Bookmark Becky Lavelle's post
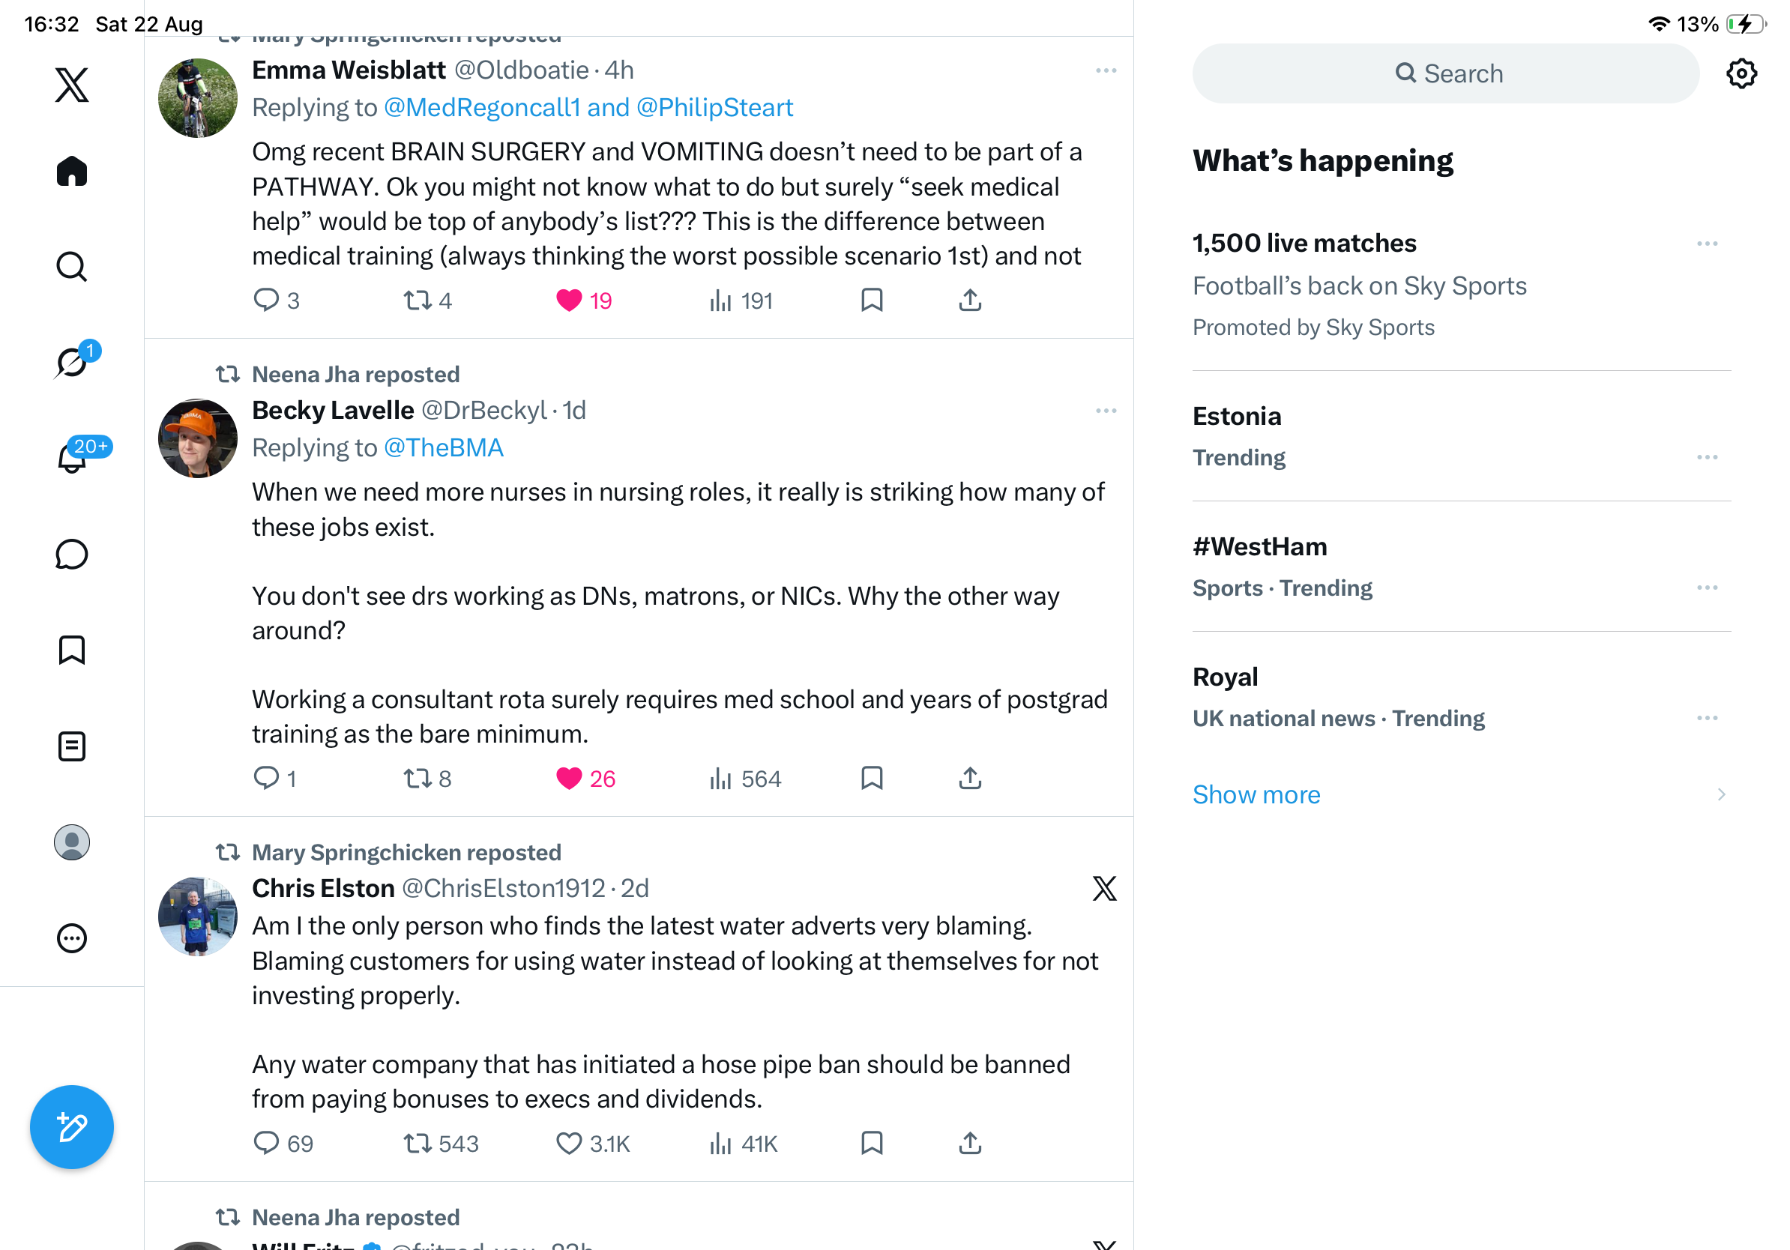Screen dimensions: 1790x1250 [872, 778]
